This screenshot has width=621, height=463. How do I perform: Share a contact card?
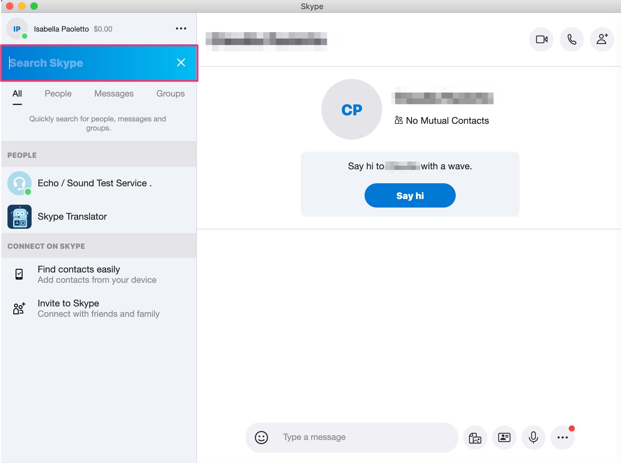[504, 438]
